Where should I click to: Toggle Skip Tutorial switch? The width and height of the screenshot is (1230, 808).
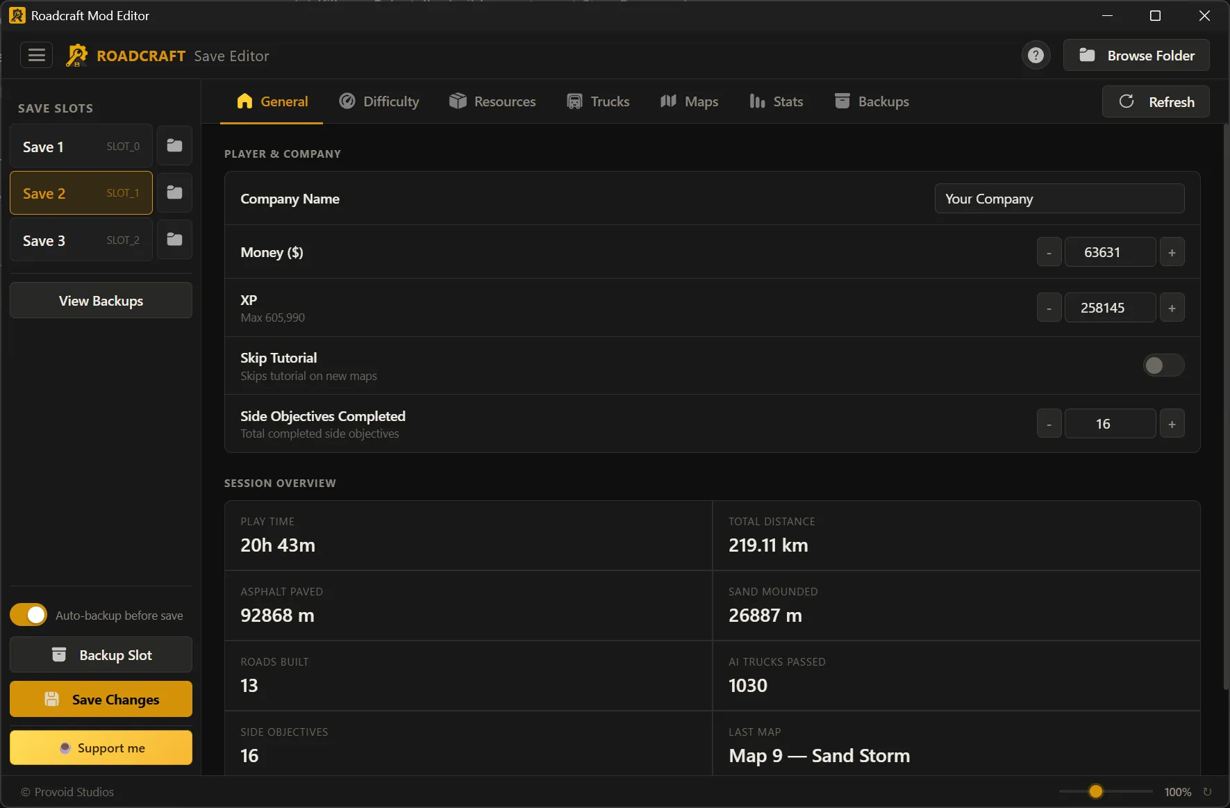[1163, 365]
